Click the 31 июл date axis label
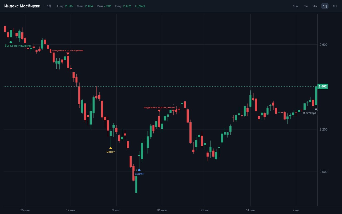Image resolution: width=342 pixels, height=214 pixels. point(162,210)
